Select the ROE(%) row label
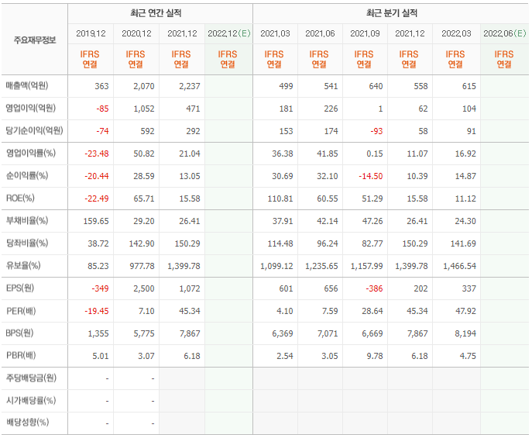 (x=20, y=199)
